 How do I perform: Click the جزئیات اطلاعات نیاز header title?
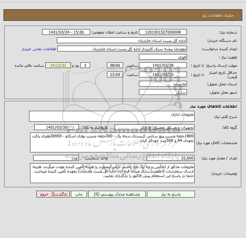coord(218,15)
